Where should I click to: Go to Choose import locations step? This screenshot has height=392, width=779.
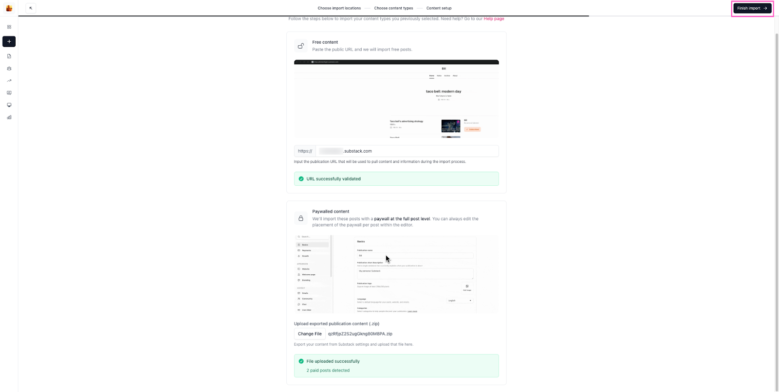pos(339,8)
